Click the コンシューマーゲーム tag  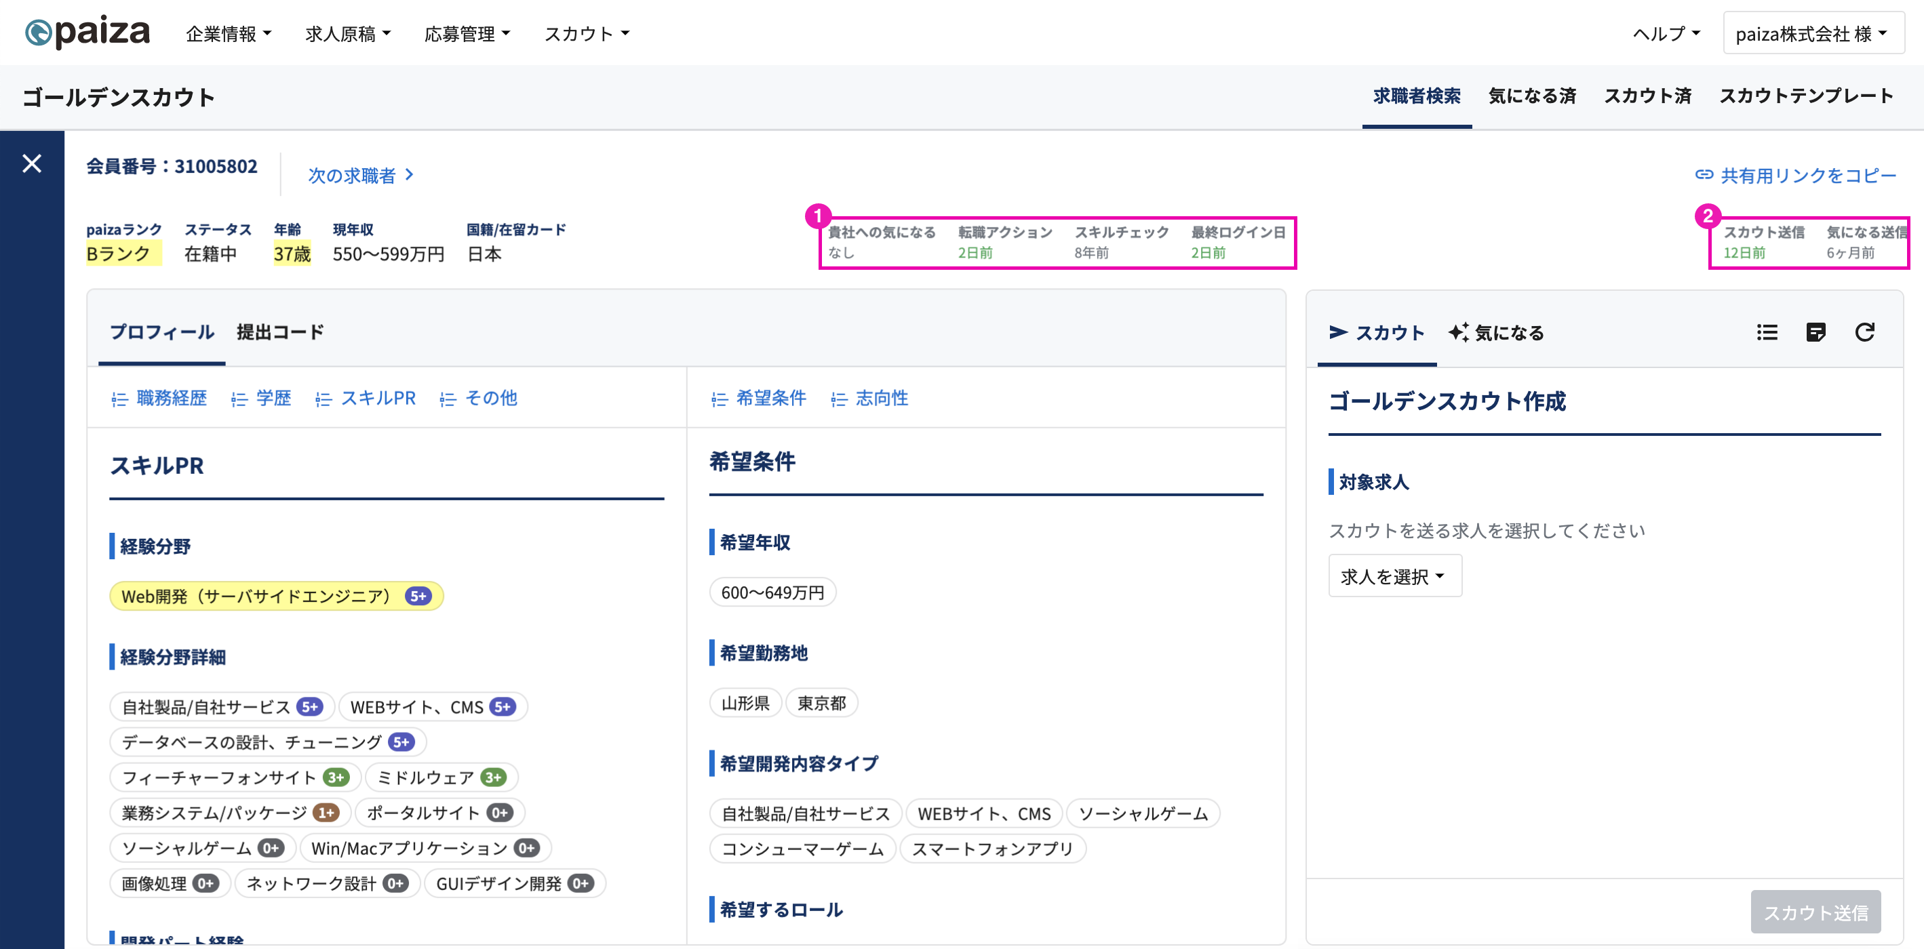pyautogui.click(x=802, y=848)
